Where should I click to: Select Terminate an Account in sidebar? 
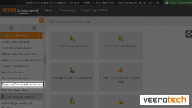(15, 78)
